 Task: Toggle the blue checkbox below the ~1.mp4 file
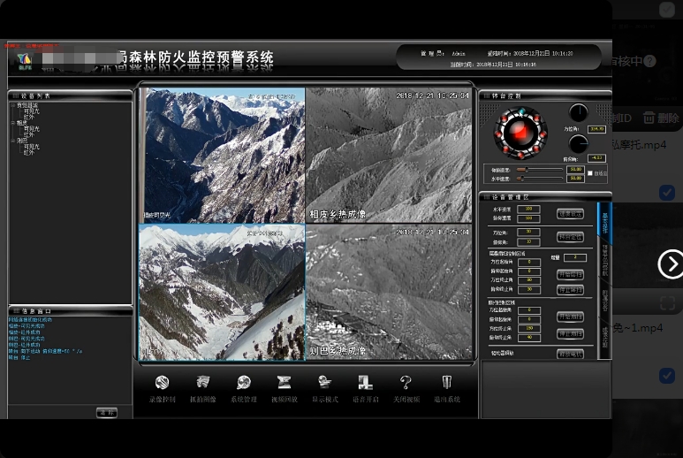pos(667,376)
